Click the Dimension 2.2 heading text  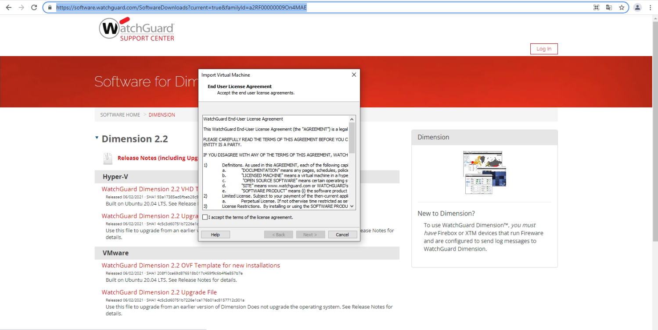pyautogui.click(x=135, y=138)
